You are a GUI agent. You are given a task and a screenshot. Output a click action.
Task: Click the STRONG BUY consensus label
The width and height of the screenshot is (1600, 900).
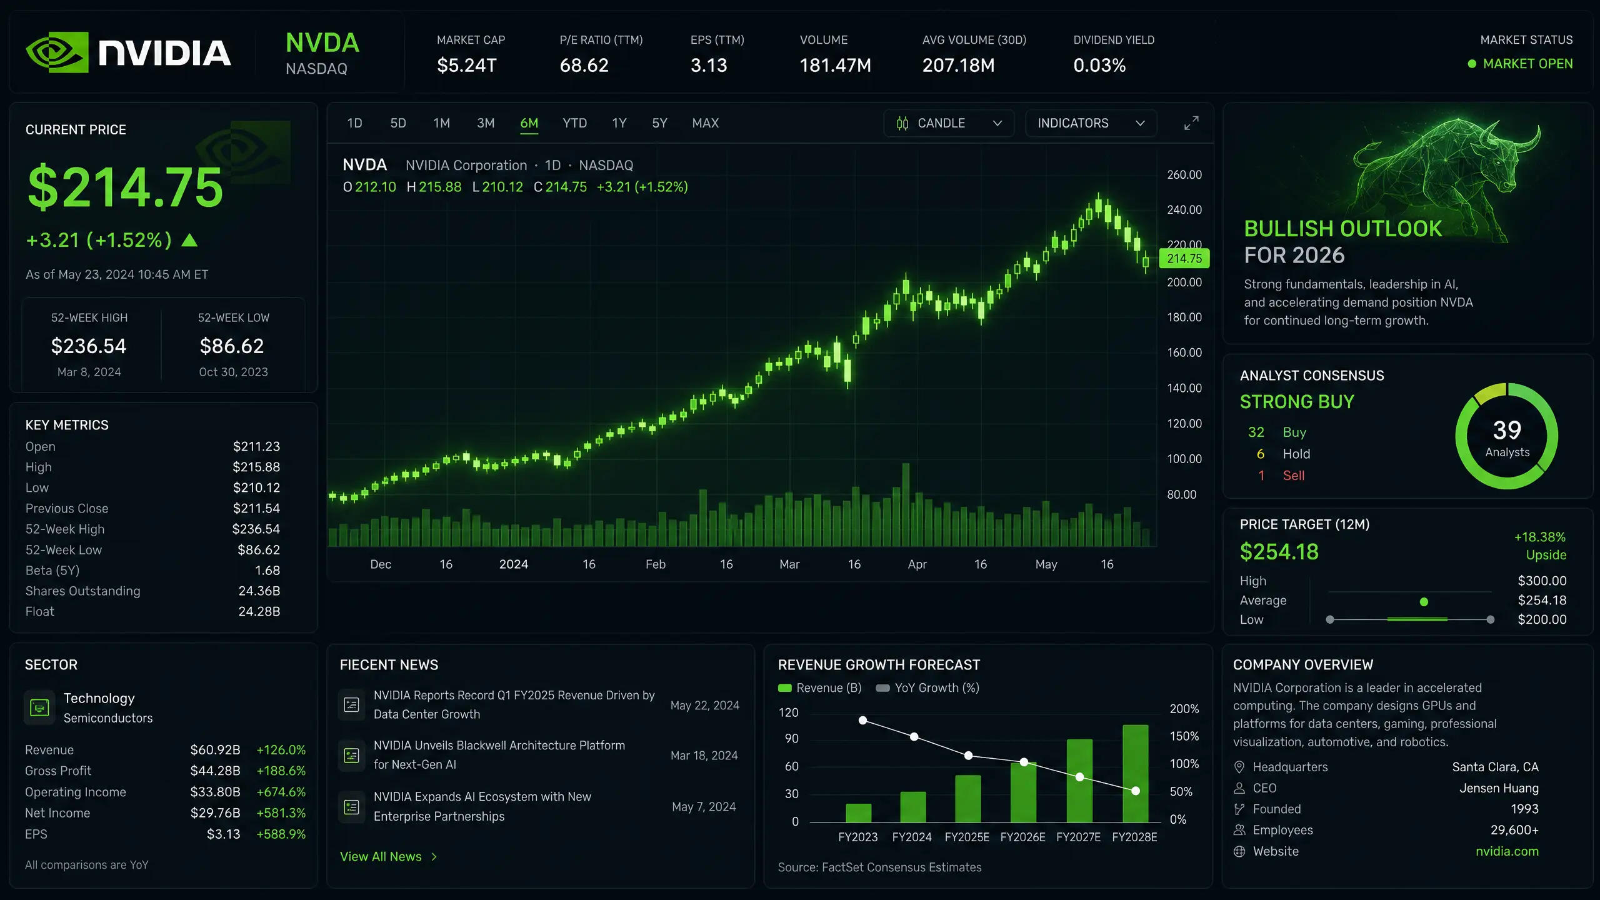[1297, 402]
